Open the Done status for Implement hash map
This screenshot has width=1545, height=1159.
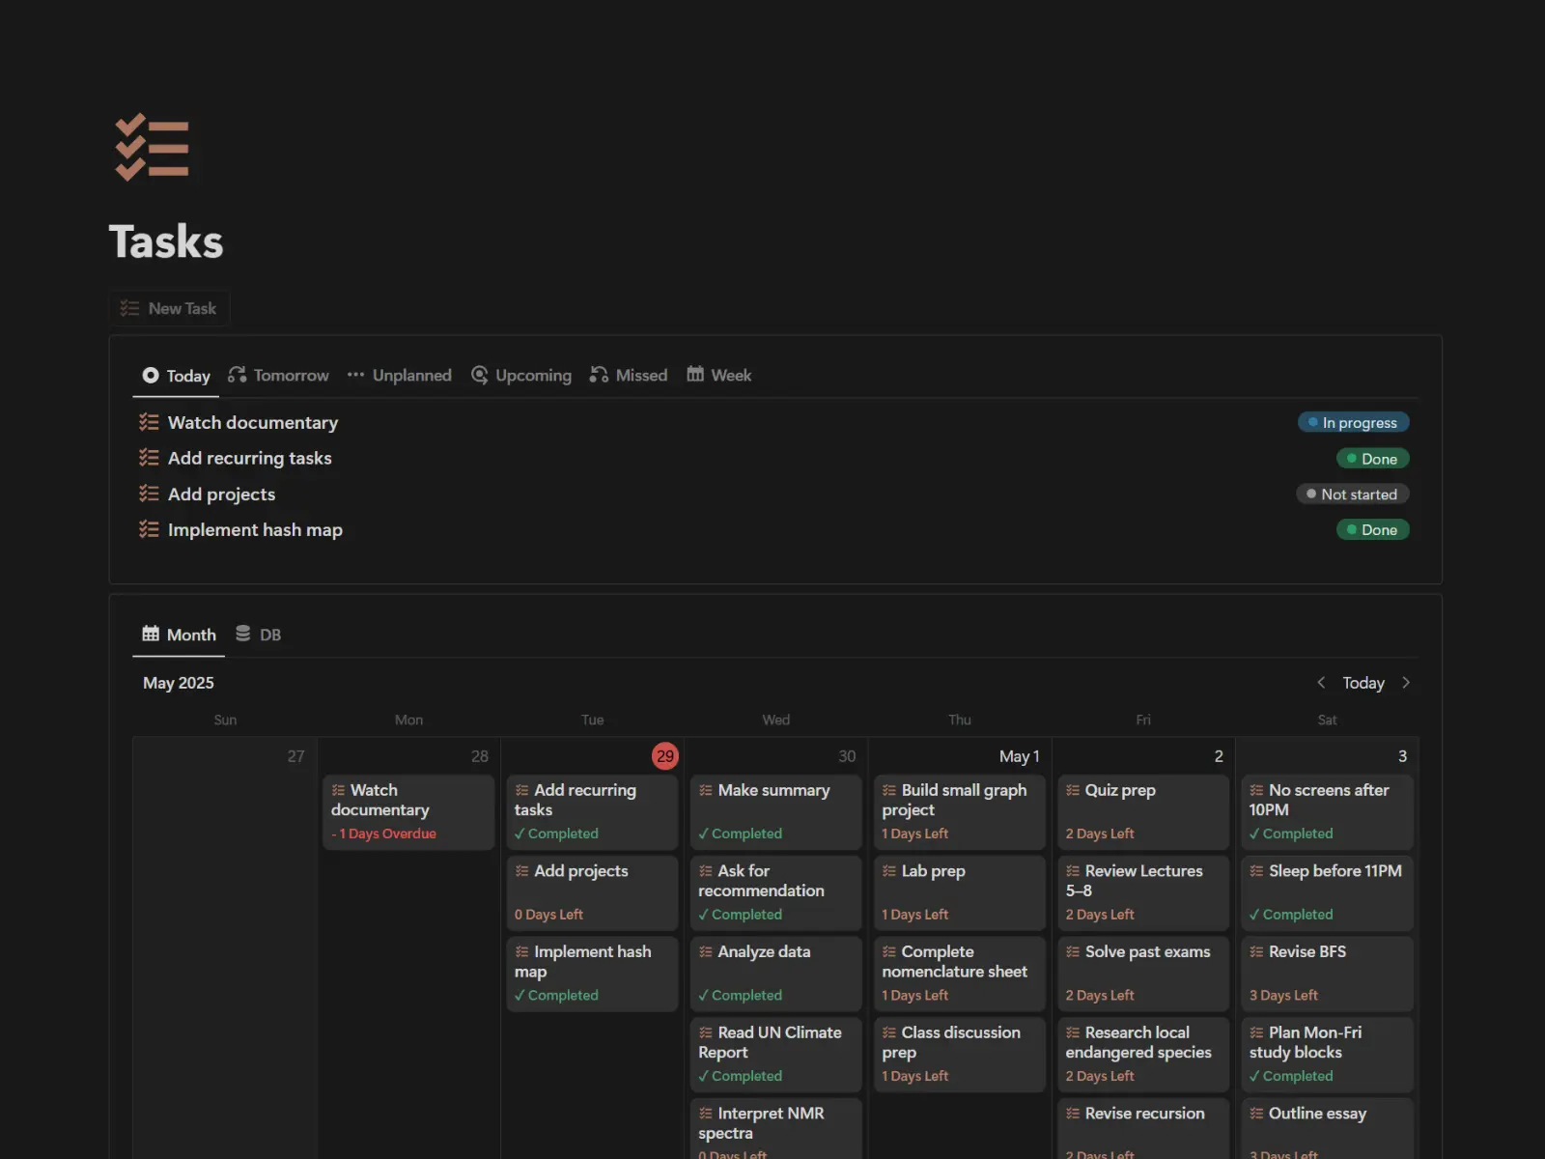pos(1372,529)
